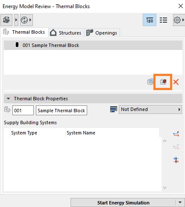The height and width of the screenshot is (207, 185).
Task: Click the add new thermal block icon
Action: [x=150, y=82]
